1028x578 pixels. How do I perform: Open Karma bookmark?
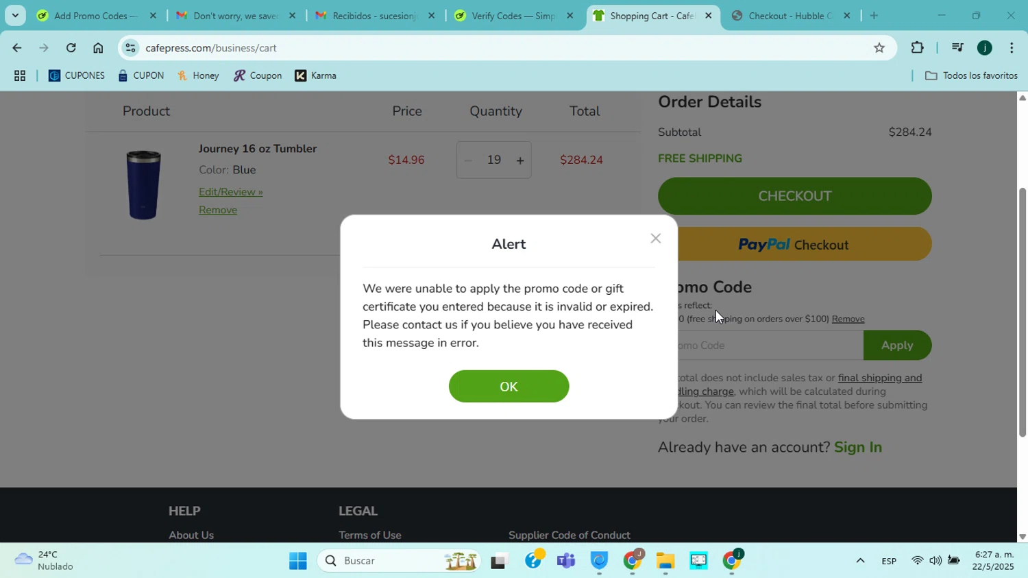316,76
